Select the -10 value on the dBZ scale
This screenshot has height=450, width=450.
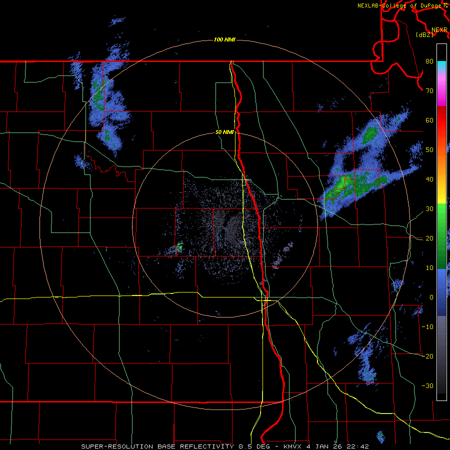(427, 327)
